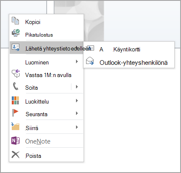Click the folder icon beside Siirrä
This screenshot has width=181, height=173.
click(x=15, y=126)
